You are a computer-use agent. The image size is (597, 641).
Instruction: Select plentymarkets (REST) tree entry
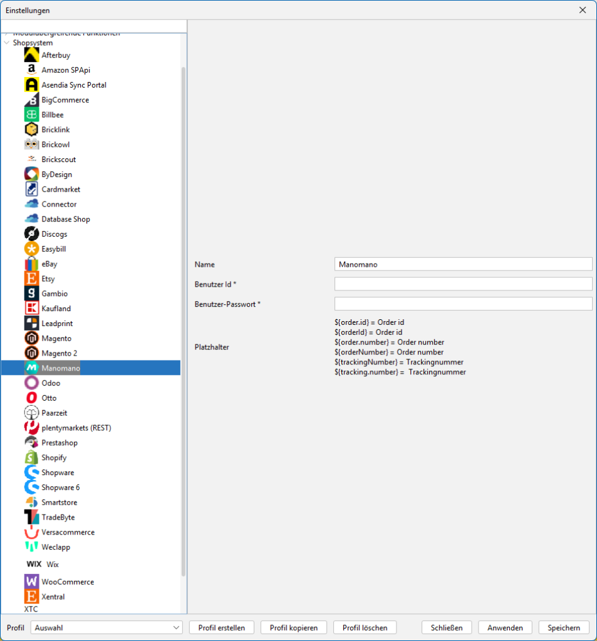coord(76,428)
